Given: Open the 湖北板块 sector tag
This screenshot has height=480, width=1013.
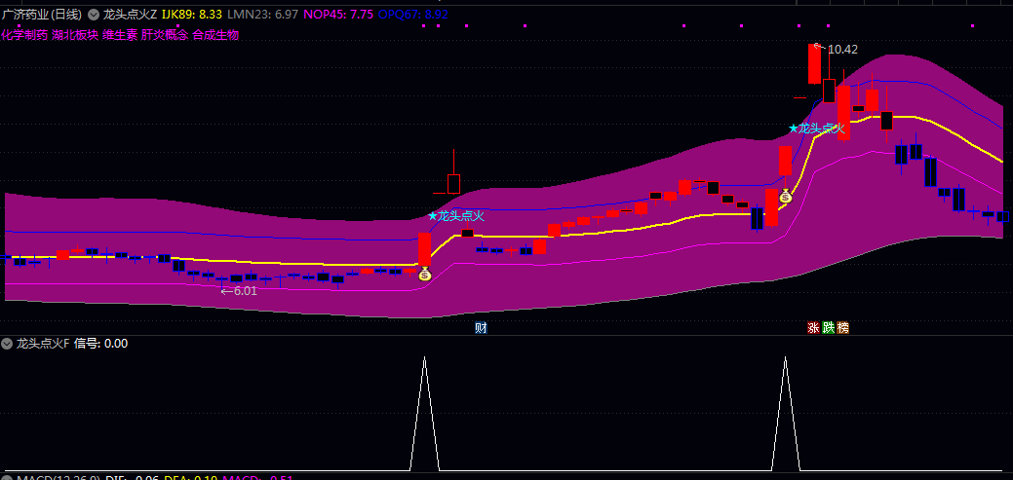Looking at the screenshot, I should tap(75, 35).
